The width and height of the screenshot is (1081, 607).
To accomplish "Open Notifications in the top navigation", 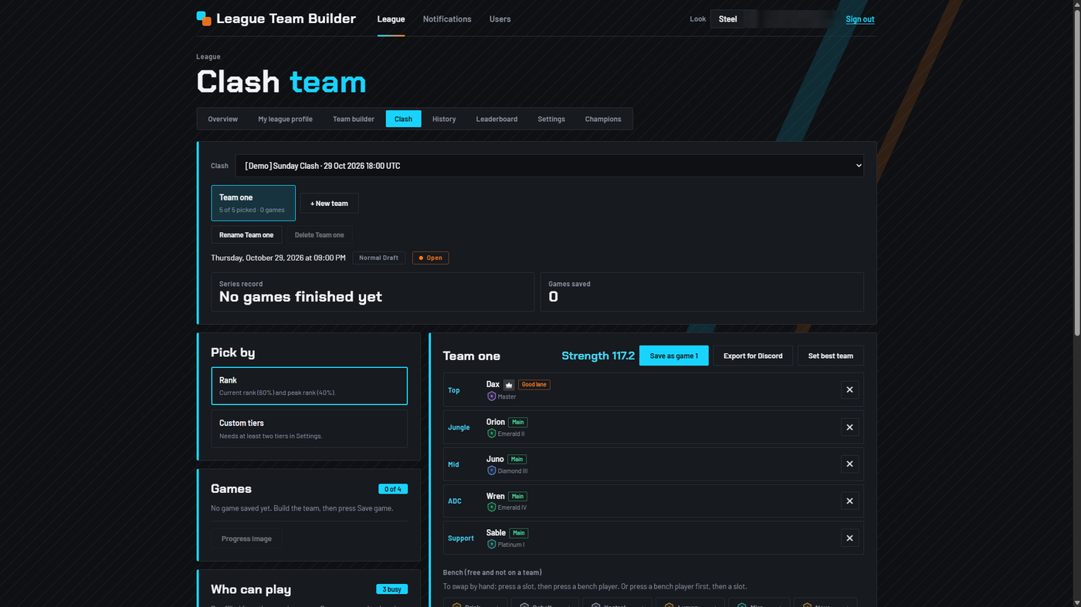I will point(447,19).
